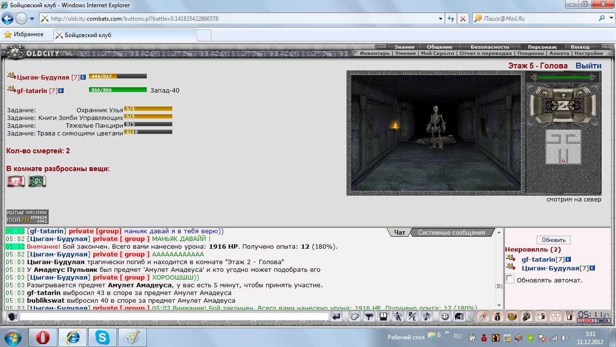
Task: Pick up the green scroll item on floor
Action: pos(37,182)
